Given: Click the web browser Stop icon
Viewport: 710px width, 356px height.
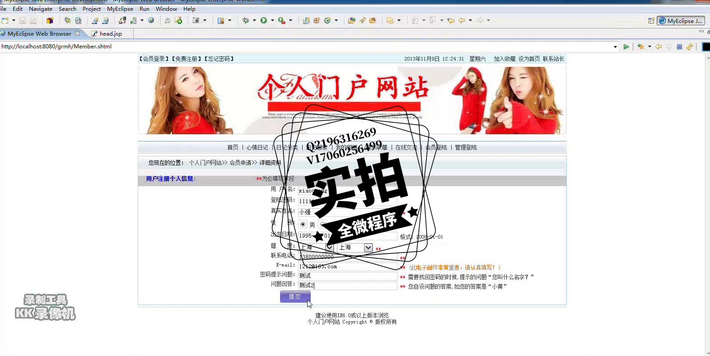Looking at the screenshot, I should tap(679, 47).
